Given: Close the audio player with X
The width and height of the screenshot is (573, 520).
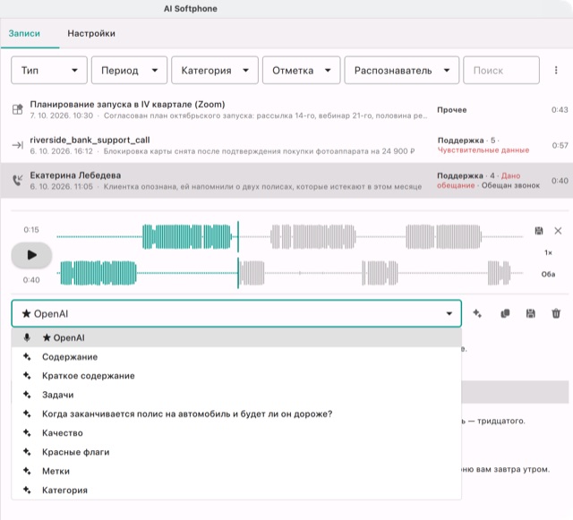Looking at the screenshot, I should pos(558,231).
